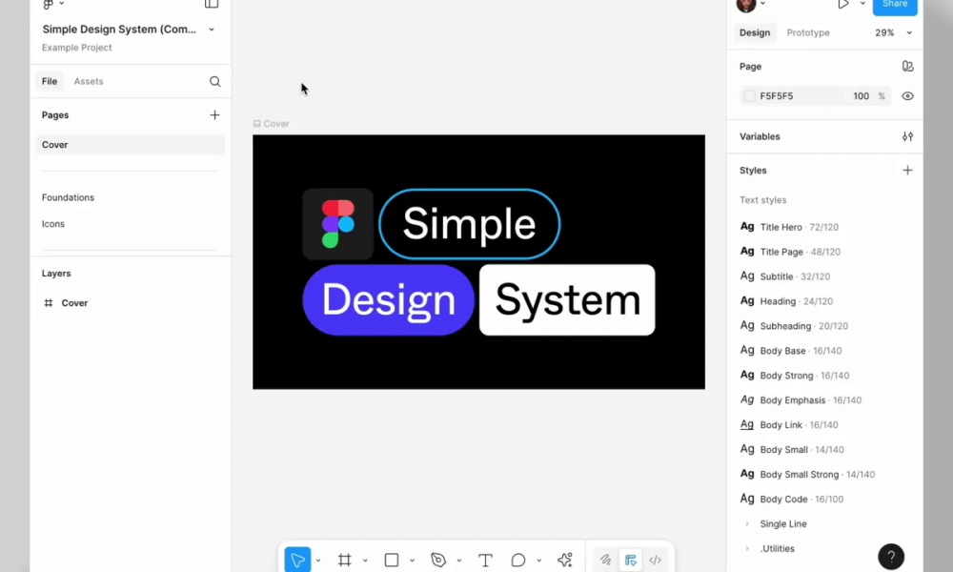Select the Frame tool
Viewport: 953px width, 572px height.
click(345, 560)
